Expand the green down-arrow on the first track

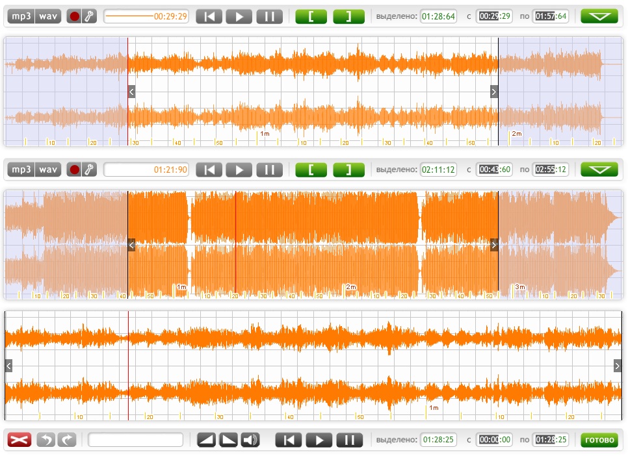[x=599, y=17]
